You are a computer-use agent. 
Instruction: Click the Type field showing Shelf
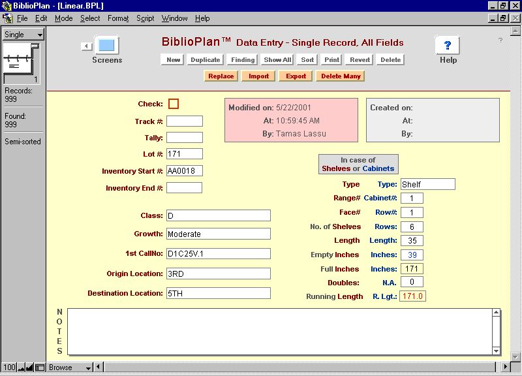pos(428,184)
